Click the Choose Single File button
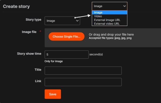Image resolution: width=161 pixels, height=103 pixels. pyautogui.click(x=67, y=37)
